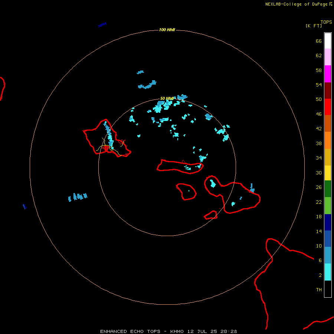Image resolution: width=334 pixels, height=334 pixels.
Task: Click the legend value 22
Action: coord(319,202)
